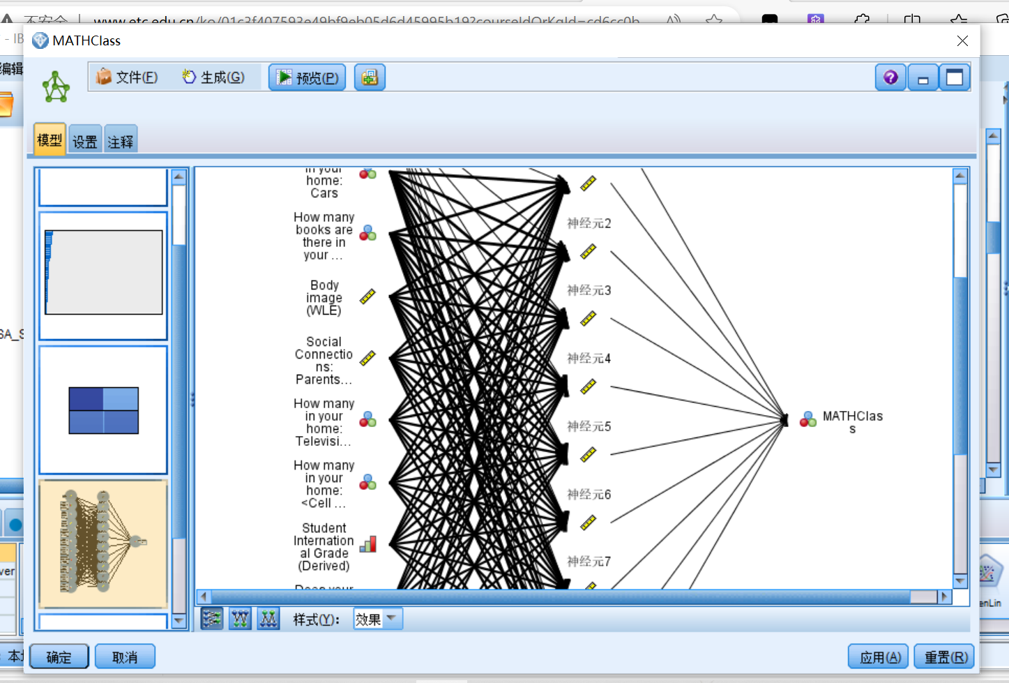Image resolution: width=1009 pixels, height=683 pixels.
Task: Toggle the top-to-bottom network layout icon
Action: 240,619
